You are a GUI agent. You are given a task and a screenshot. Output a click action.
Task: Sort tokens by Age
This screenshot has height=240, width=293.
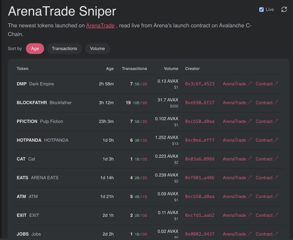point(35,48)
